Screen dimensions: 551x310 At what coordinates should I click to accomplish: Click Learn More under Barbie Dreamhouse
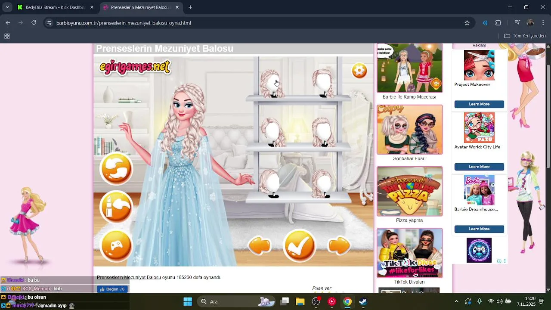tap(479, 229)
